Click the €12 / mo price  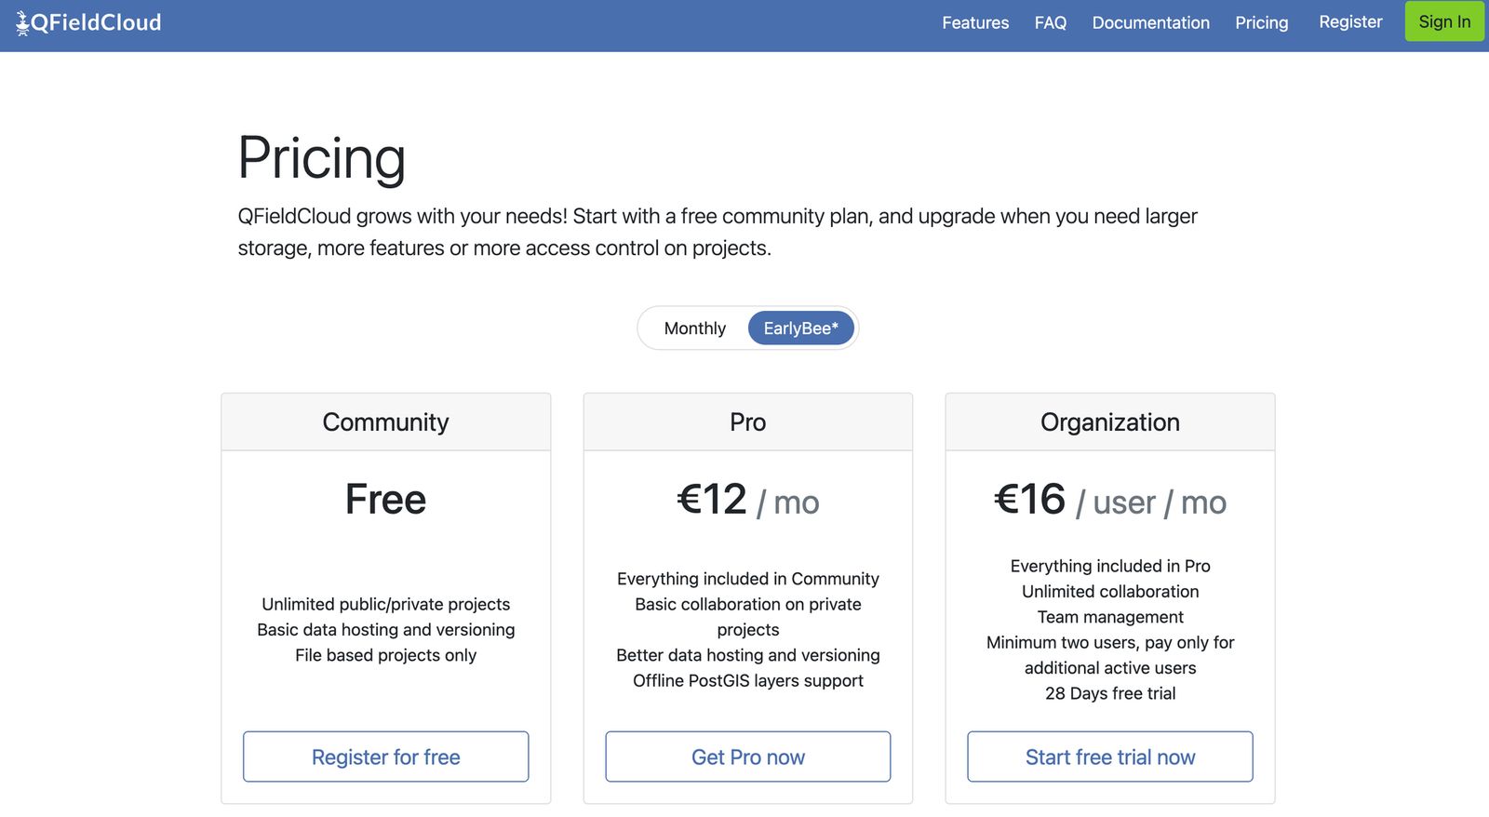748,501
